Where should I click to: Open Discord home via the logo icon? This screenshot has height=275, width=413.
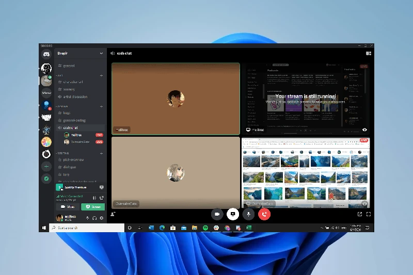point(46,54)
